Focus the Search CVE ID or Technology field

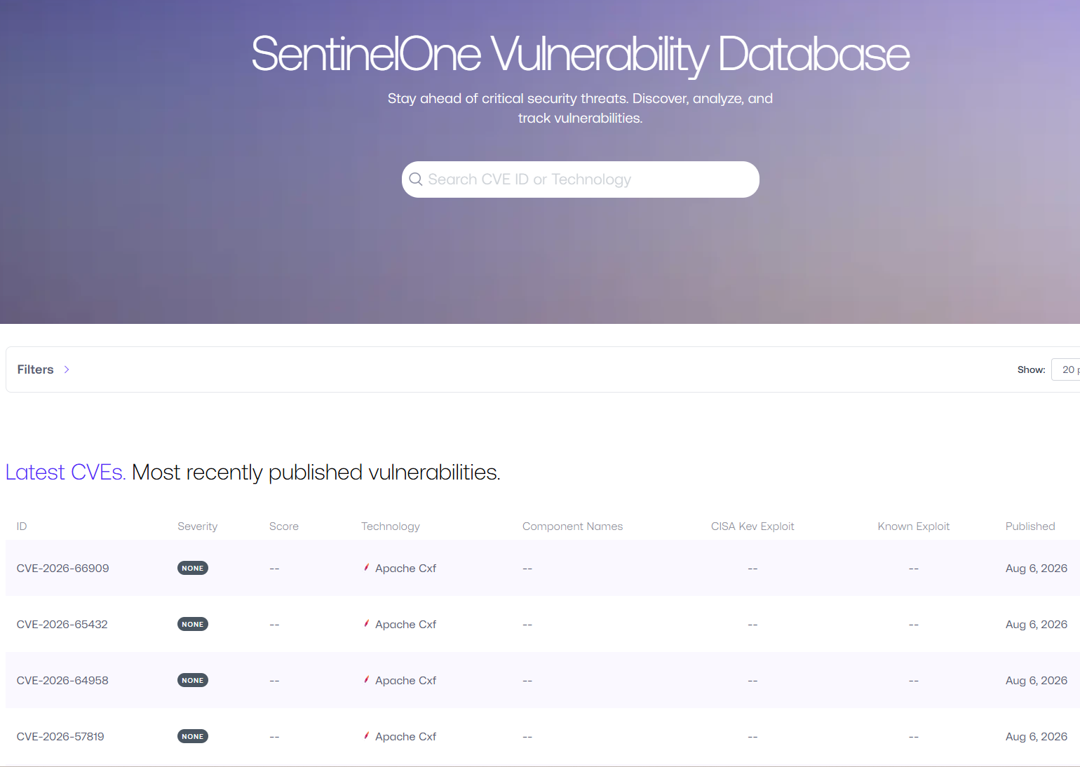tap(581, 179)
